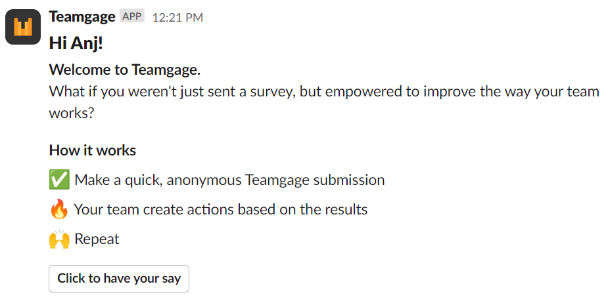Open the Teamgage app avatar icon

pyautogui.click(x=23, y=27)
